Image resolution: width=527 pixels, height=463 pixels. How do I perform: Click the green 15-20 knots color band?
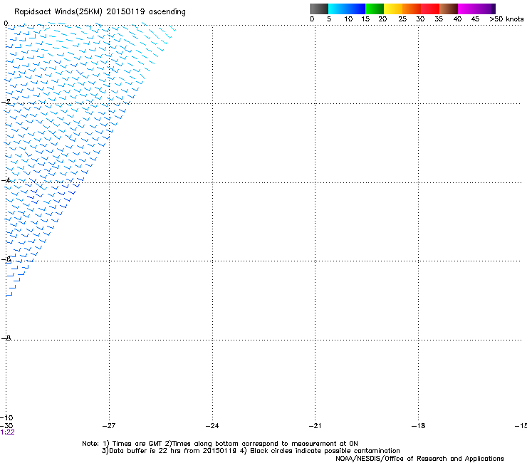(x=375, y=9)
